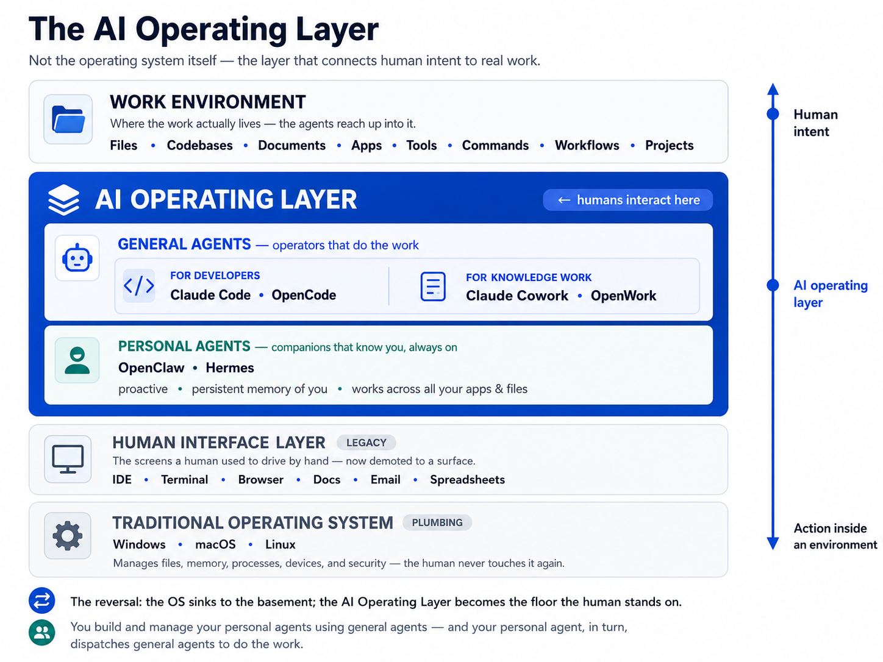Click 'Tools' in Work Environment list
The height and width of the screenshot is (662, 883).
pyautogui.click(x=422, y=146)
